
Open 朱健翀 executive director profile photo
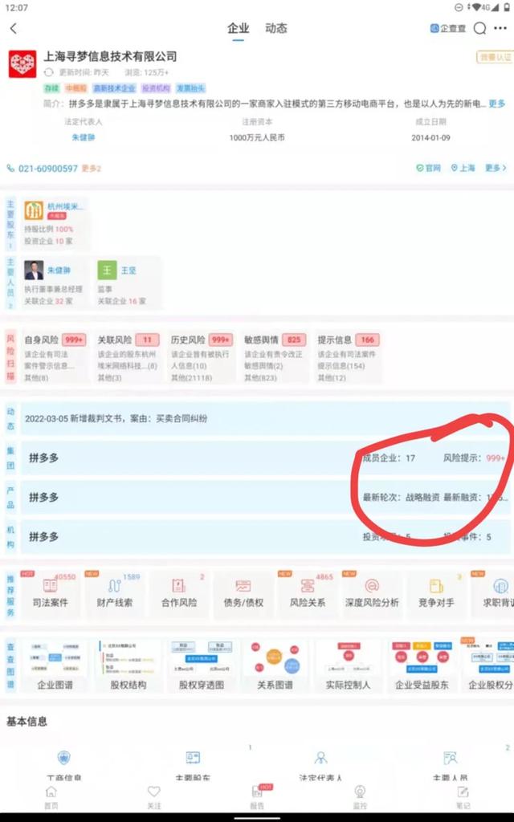34,271
